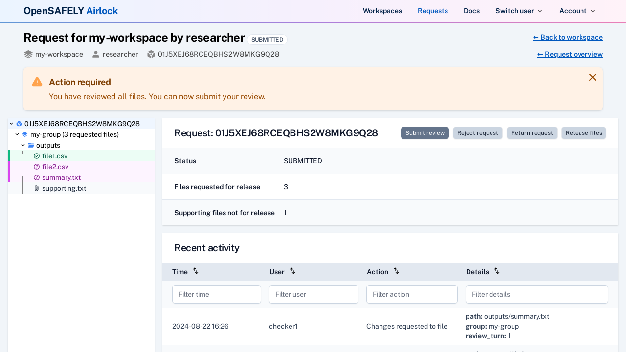Focus the Filter user input
Screen dimensions: 626x352
pos(313,294)
